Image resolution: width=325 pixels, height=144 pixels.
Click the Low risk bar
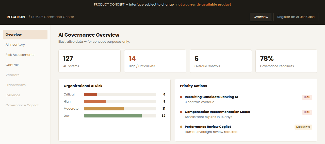[120, 116]
